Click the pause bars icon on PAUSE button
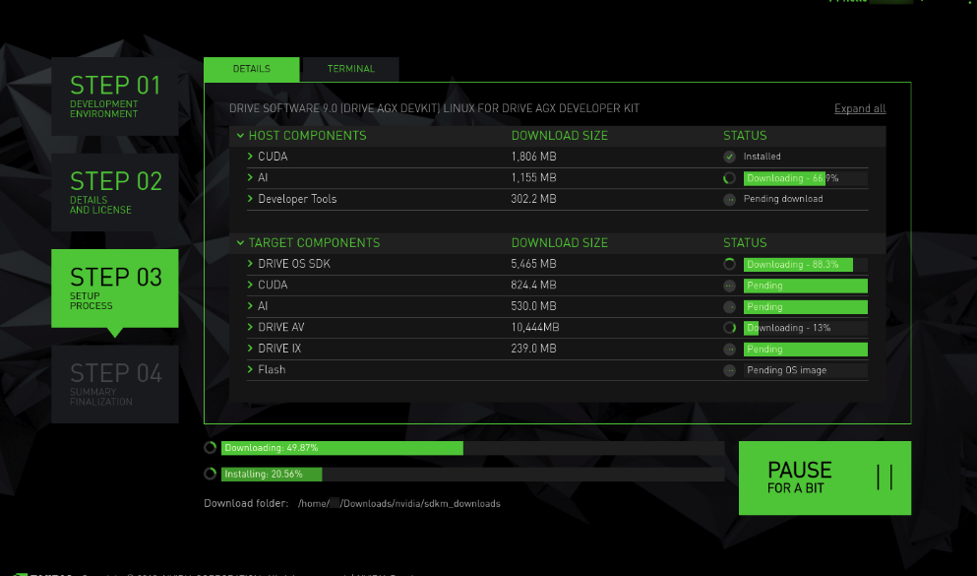Image resolution: width=977 pixels, height=576 pixels. pos(885,478)
